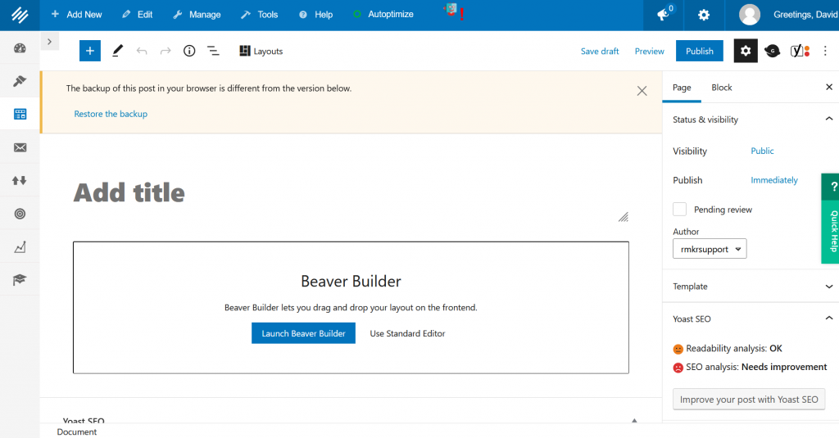Open the Yoast SEO icon in the toolbar
Image resolution: width=839 pixels, height=438 pixels.
800,51
